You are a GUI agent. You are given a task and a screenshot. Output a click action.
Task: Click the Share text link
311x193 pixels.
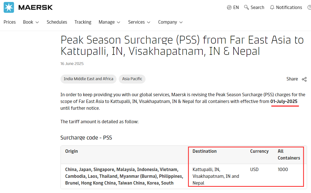(x=292, y=79)
